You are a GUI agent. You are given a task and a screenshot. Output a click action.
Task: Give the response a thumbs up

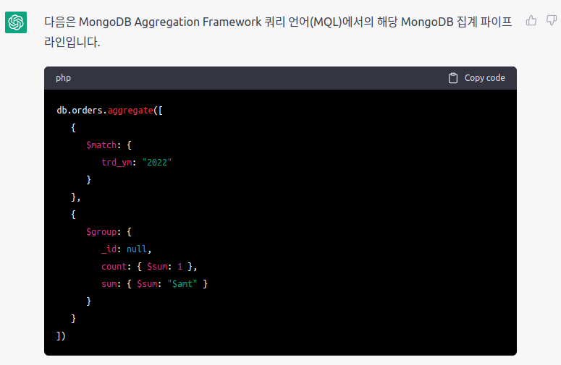[x=531, y=20]
